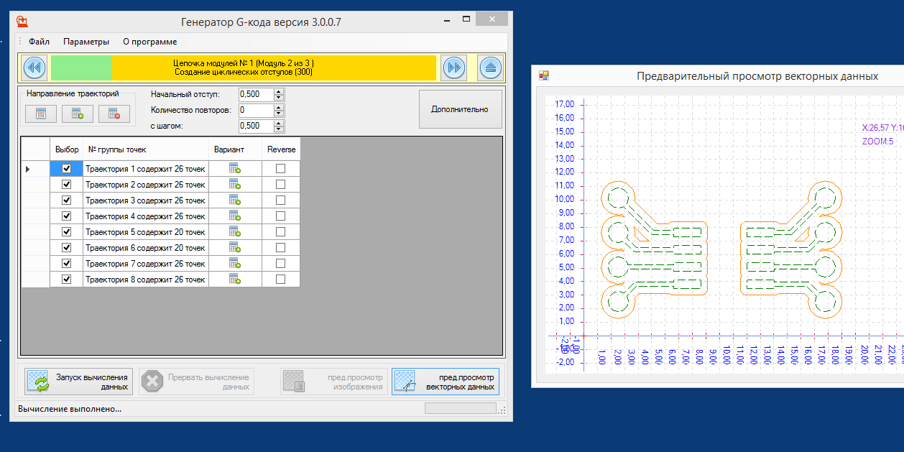Click the Дополнительно button

[460, 109]
